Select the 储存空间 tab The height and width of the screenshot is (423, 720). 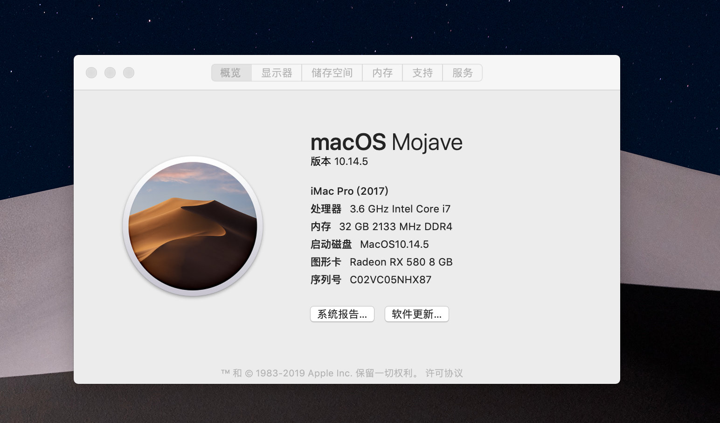pos(332,73)
